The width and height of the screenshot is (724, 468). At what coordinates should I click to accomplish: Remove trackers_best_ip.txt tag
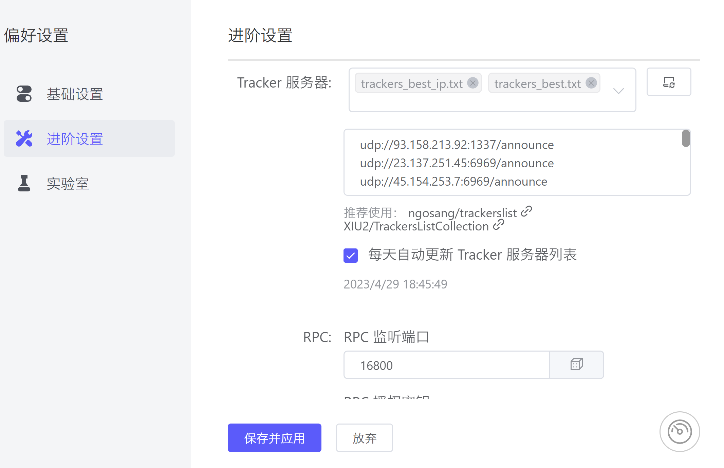tap(472, 83)
